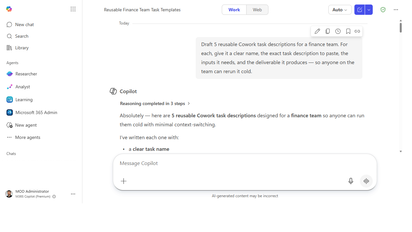The height and width of the screenshot is (232, 412).
Task: Click the Search magnifier icon
Action: (x=9, y=36)
